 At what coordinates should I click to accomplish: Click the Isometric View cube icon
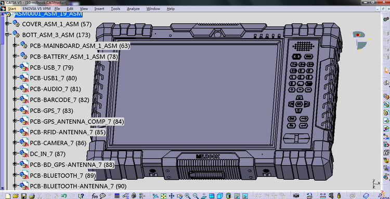pyautogui.click(x=220, y=196)
